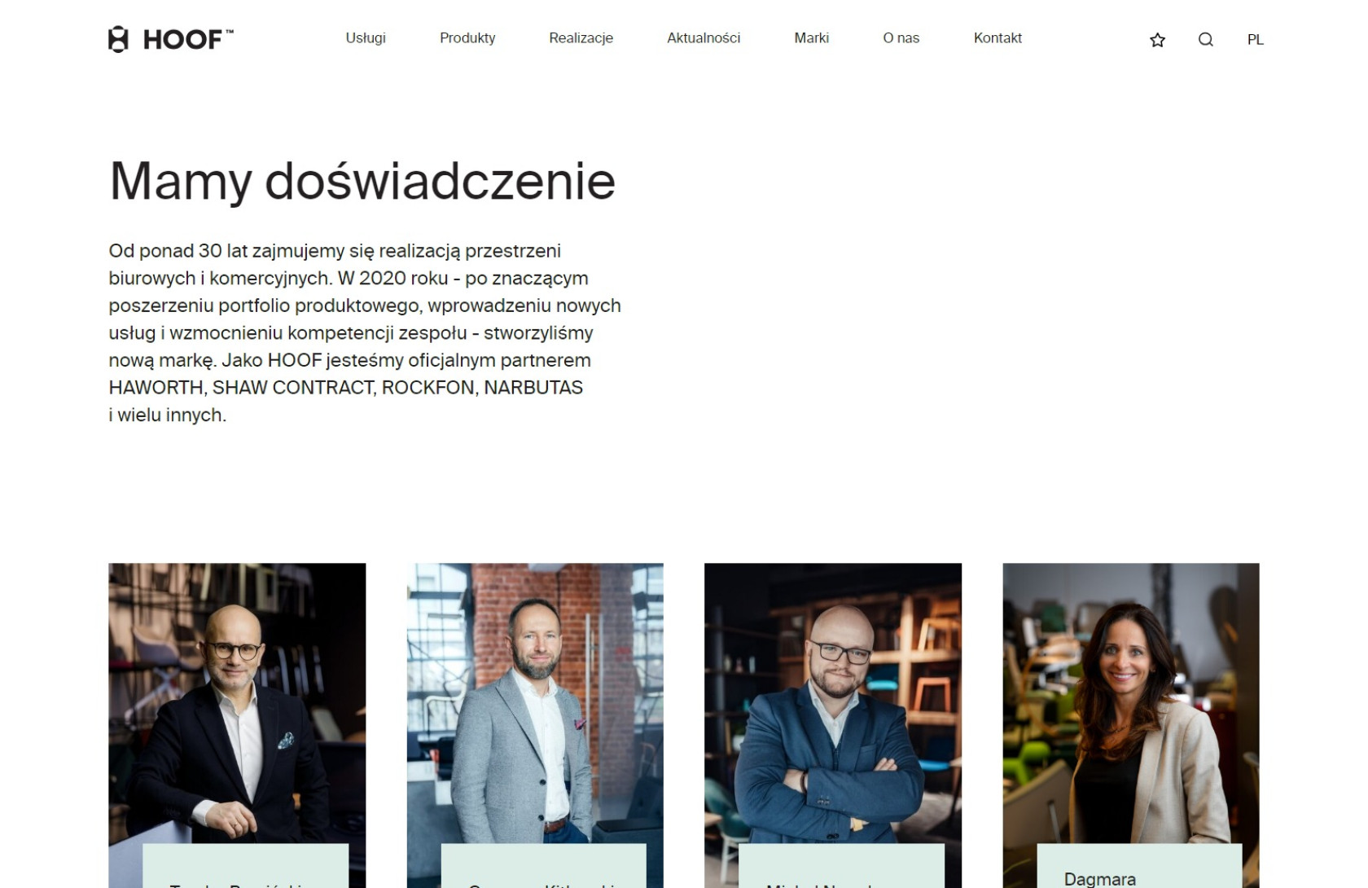Select the bald man with glasses portrait
Screen dimensions: 1368x888
[x=237, y=703]
